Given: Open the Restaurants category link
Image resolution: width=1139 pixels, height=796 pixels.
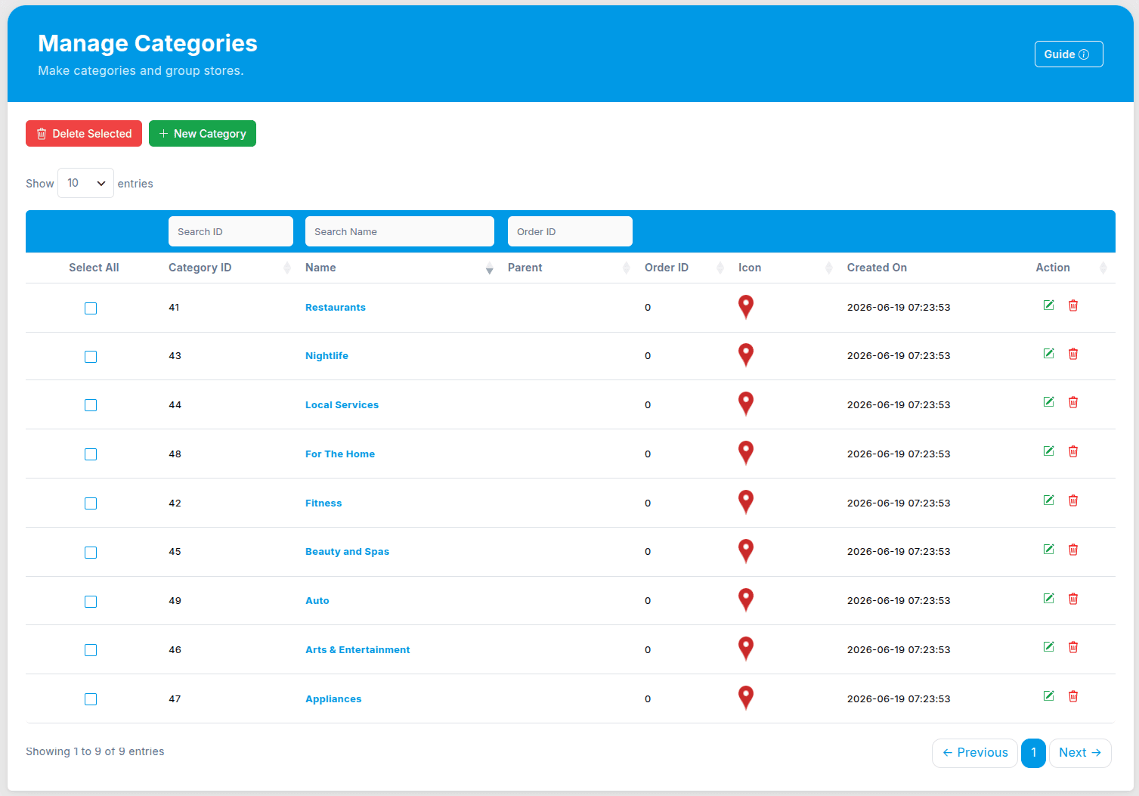Looking at the screenshot, I should click(x=336, y=308).
